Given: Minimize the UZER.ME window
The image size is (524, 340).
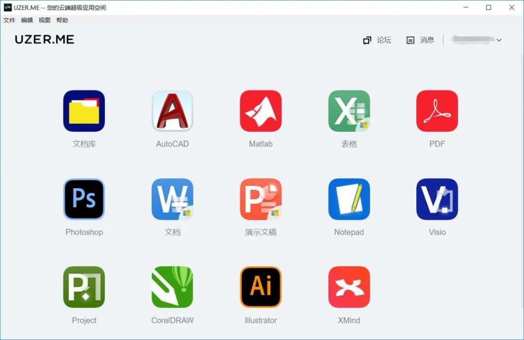Looking at the screenshot, I should coord(466,7).
